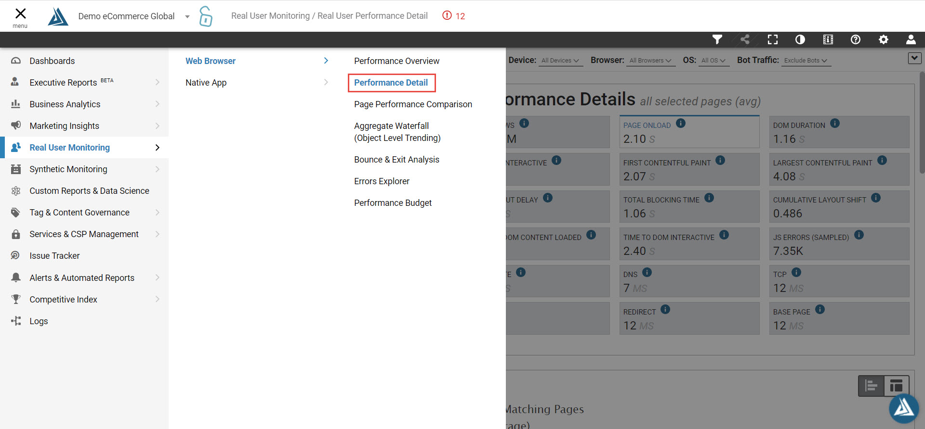
Task: Click the Dashboards gauge icon
Action: [16, 61]
